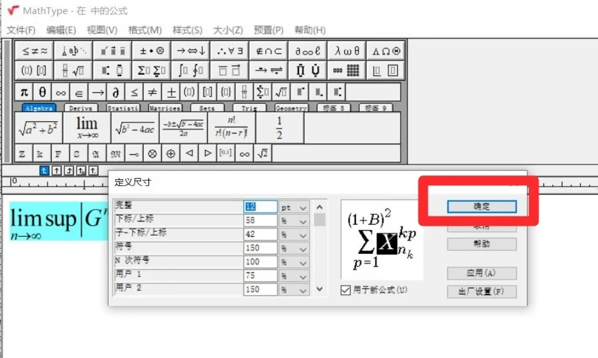This screenshot has height=358, width=598.
Task: Open the 预置(P) menu
Action: [x=269, y=30]
